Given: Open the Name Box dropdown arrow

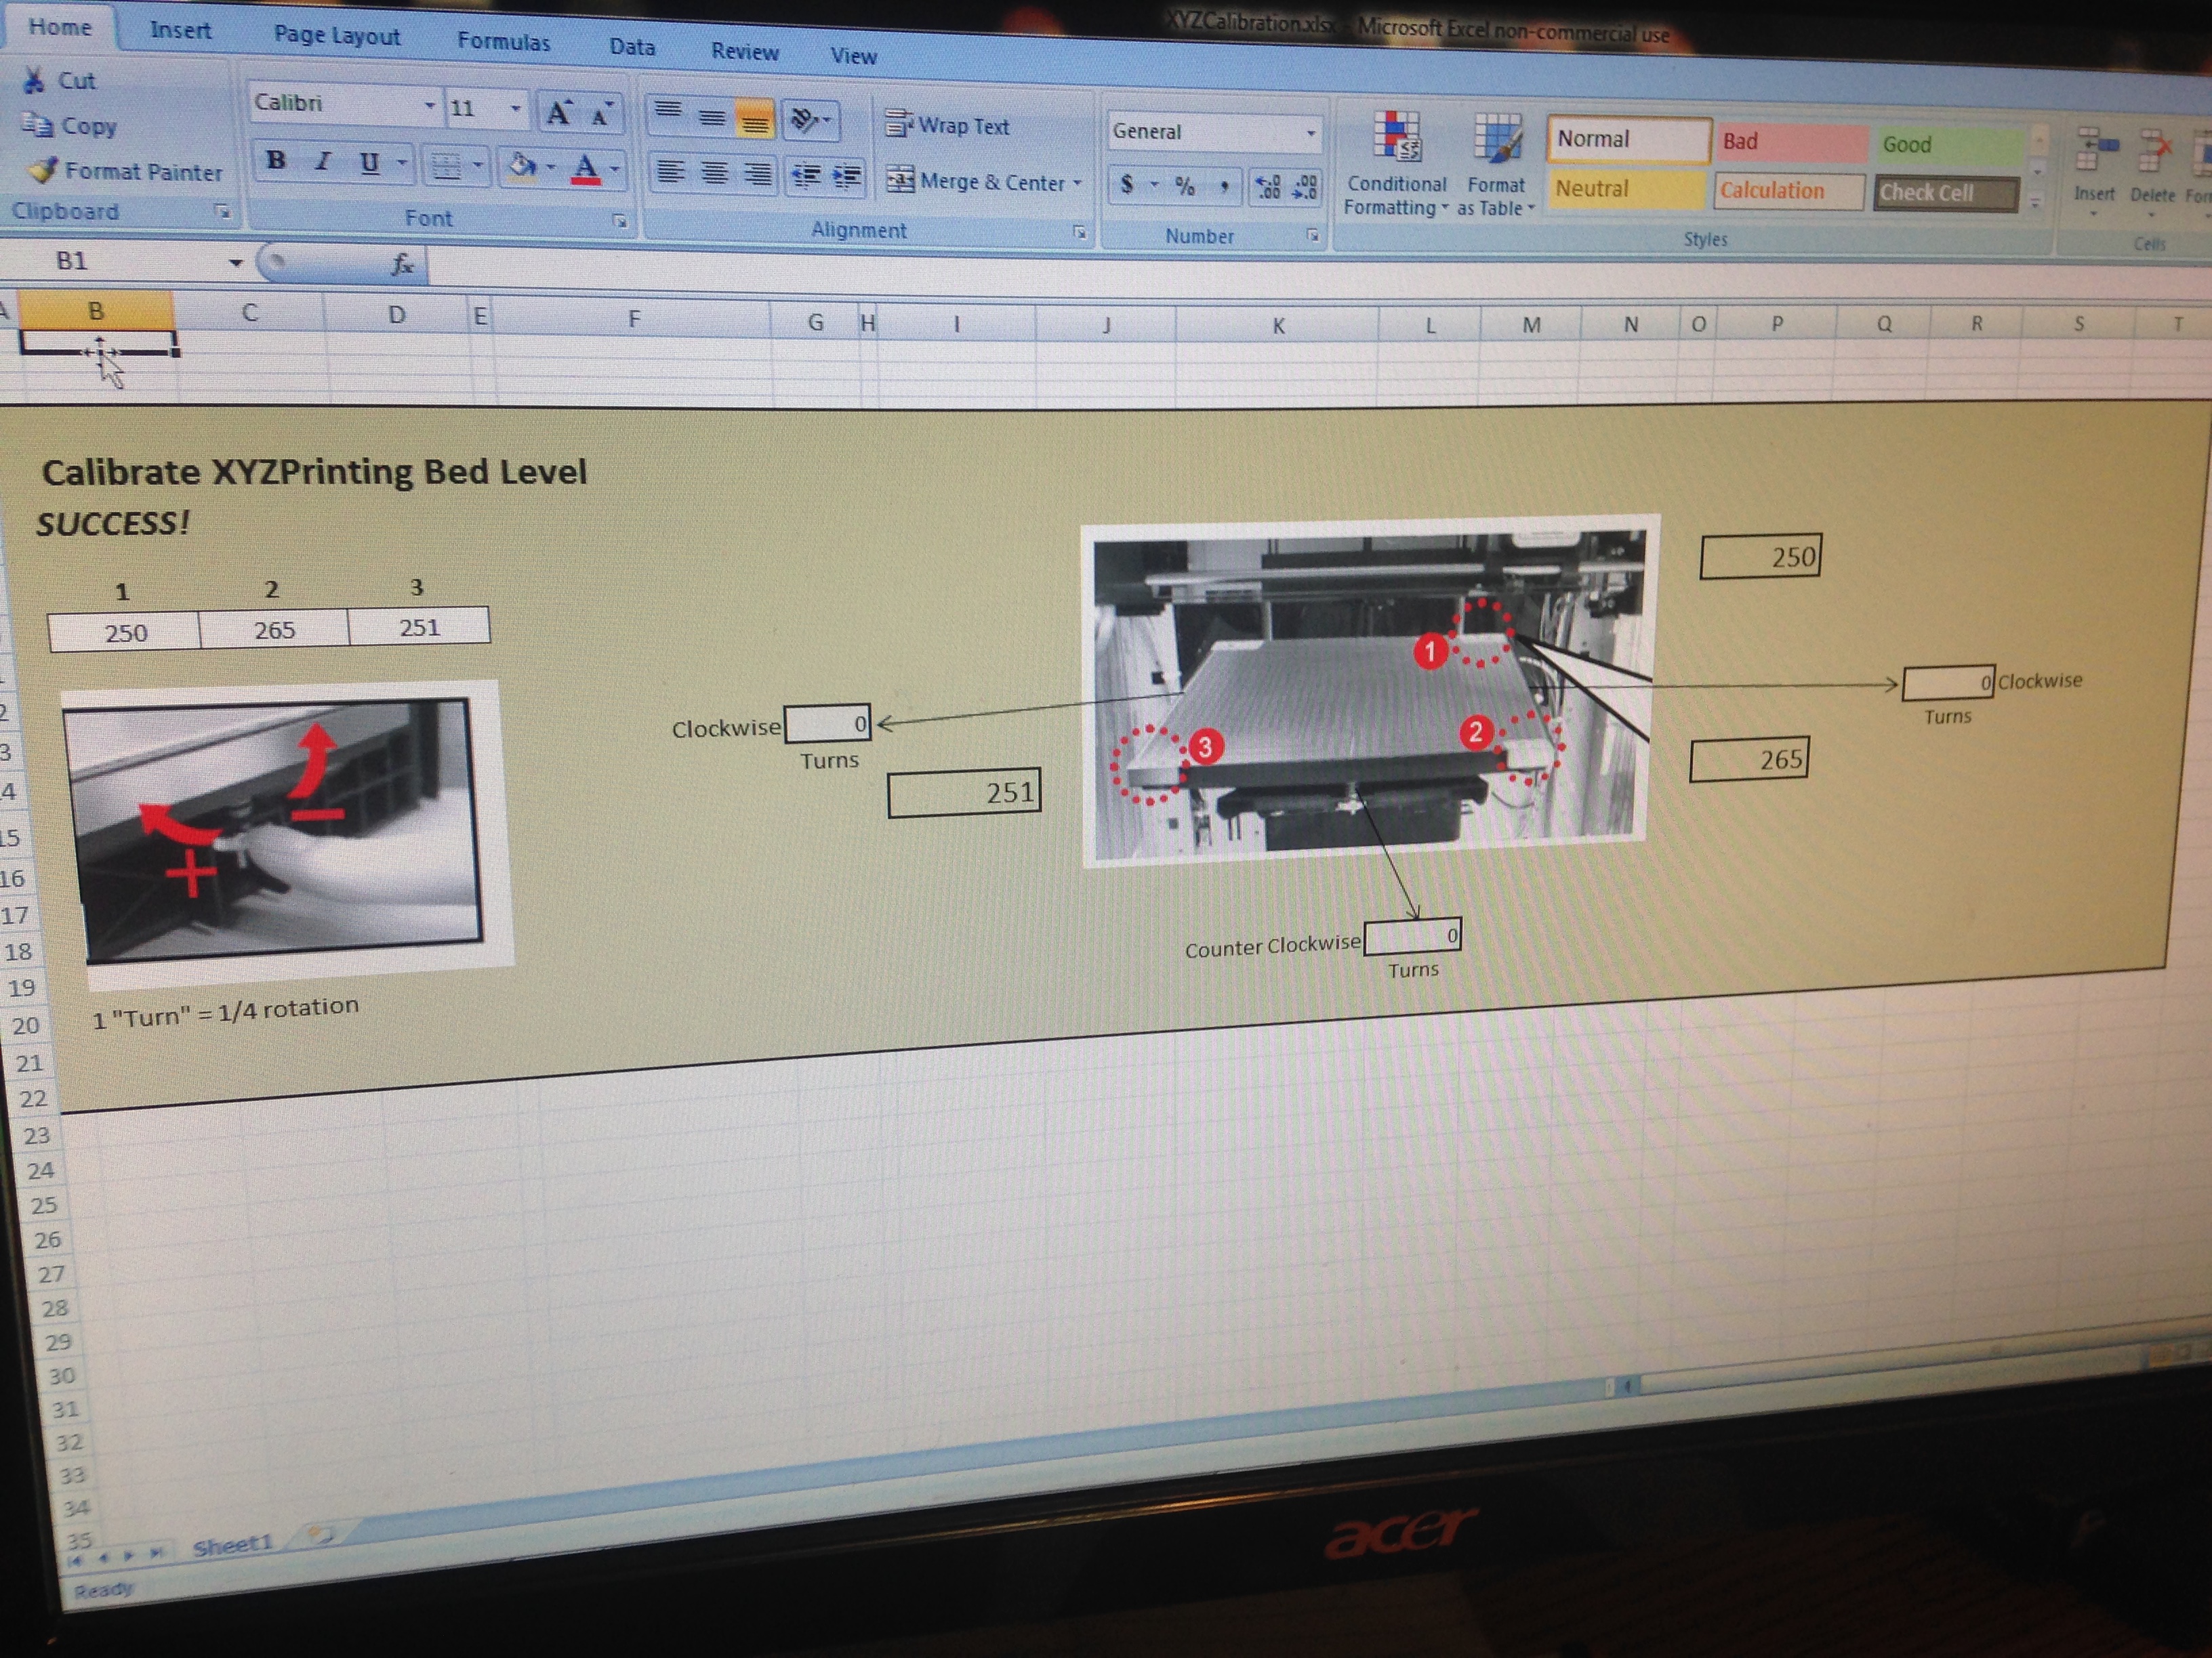Looking at the screenshot, I should tap(235, 263).
